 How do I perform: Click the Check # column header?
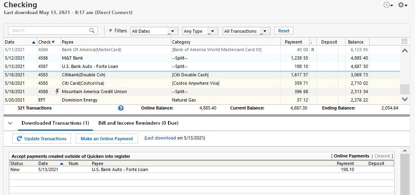49,42
